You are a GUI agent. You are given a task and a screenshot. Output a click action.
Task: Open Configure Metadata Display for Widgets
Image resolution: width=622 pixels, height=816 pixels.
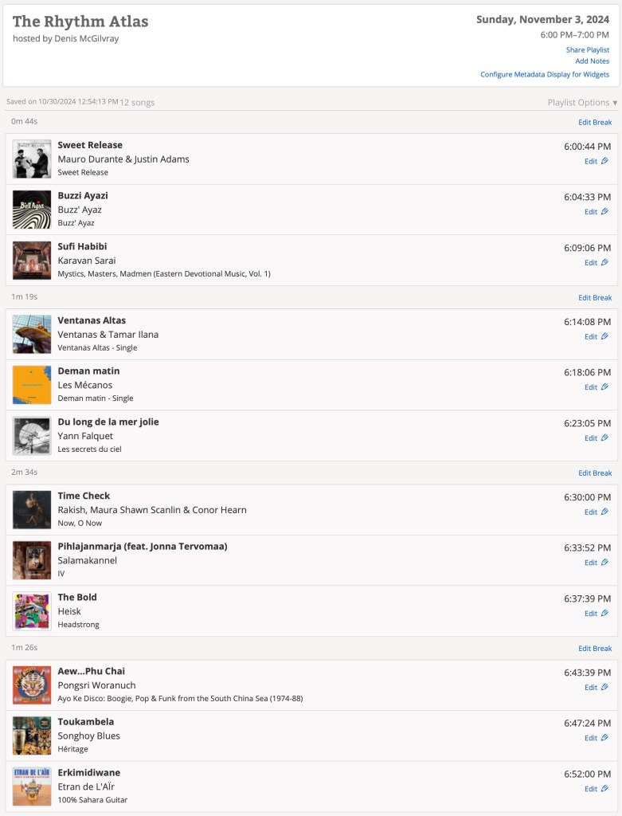coord(545,75)
